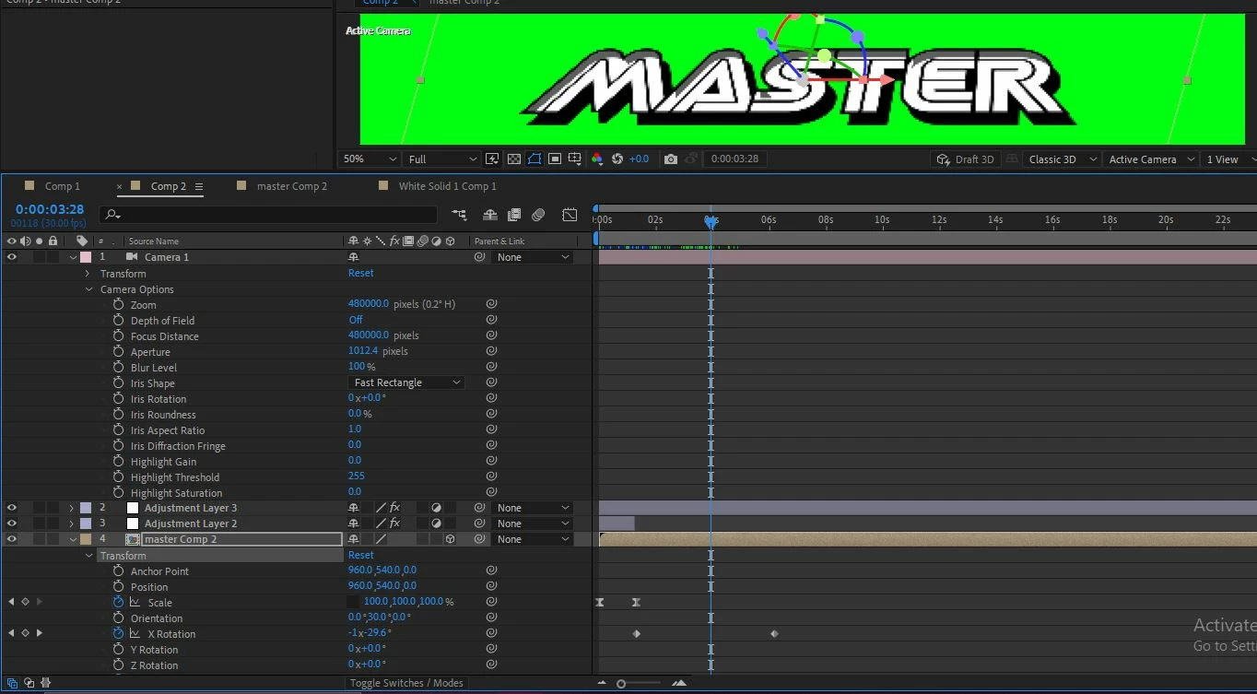Toggle Draft 3D mode
This screenshot has width=1257, height=694.
(x=966, y=159)
